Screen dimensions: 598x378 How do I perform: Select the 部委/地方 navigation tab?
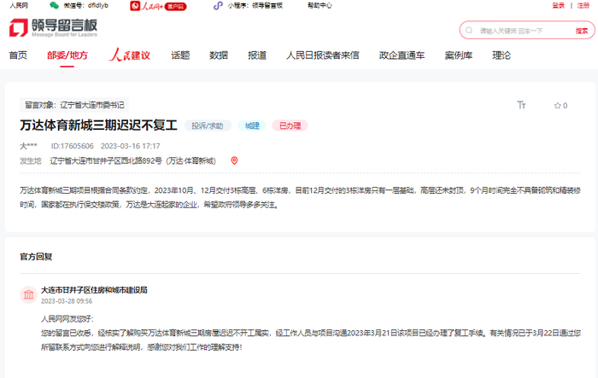click(x=67, y=55)
